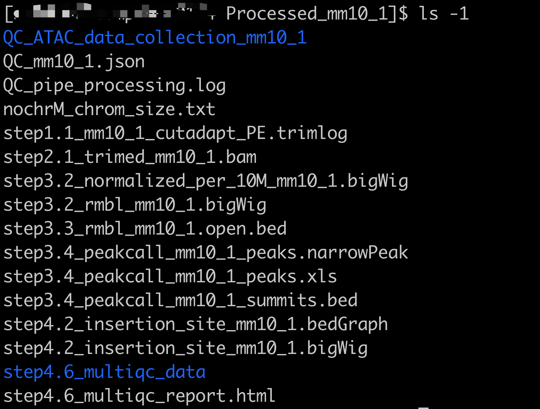
Task: Click the step1.1 cutadapt_PE.trimlog file name
Action: [175, 133]
